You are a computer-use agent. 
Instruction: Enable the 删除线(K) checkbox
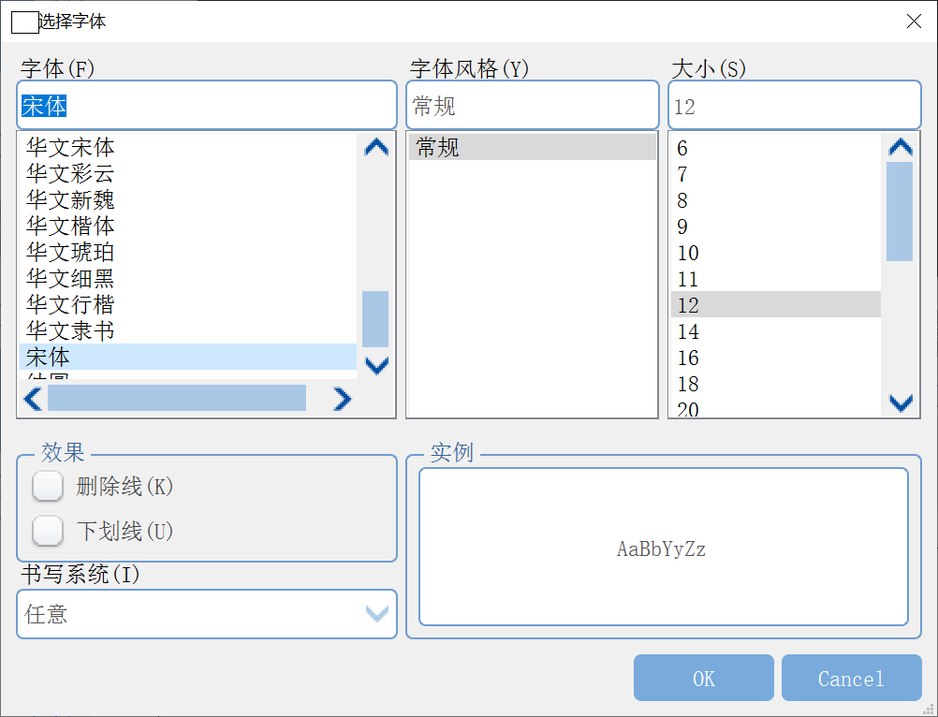48,486
